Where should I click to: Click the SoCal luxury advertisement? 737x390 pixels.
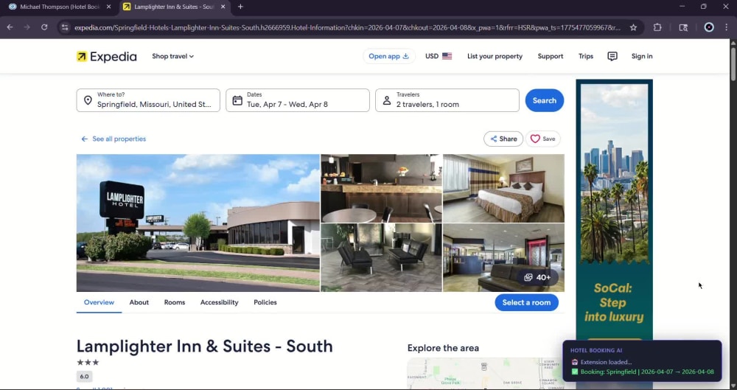[x=614, y=209]
